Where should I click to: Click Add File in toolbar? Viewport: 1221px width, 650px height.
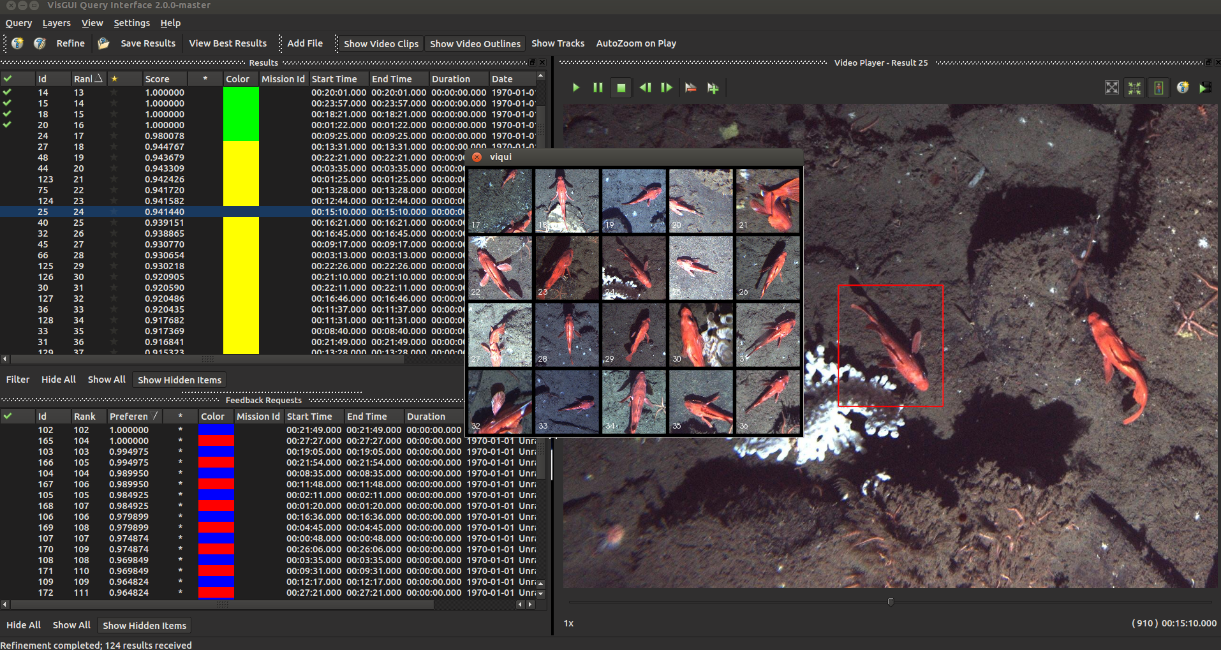305,43
